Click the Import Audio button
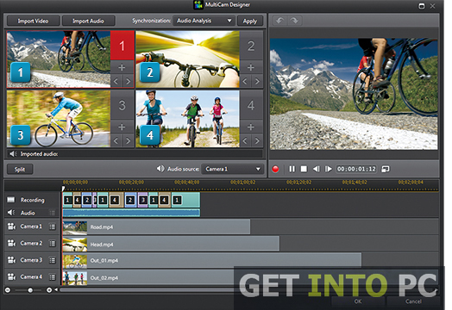 88,21
